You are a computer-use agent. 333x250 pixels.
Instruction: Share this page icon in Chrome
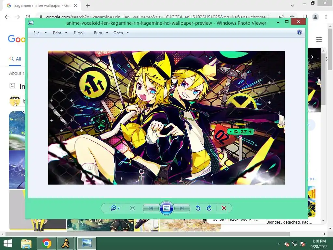pos(282,17)
